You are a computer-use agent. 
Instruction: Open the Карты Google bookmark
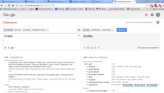pyautogui.click(x=133, y=9)
